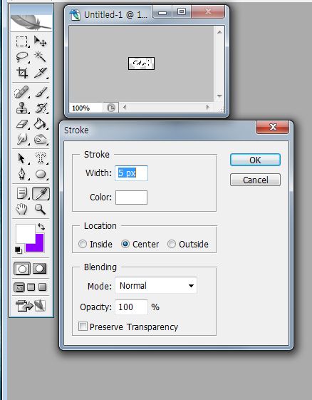Switch to Quick Mask mode
This screenshot has width=312, height=400.
[x=40, y=269]
